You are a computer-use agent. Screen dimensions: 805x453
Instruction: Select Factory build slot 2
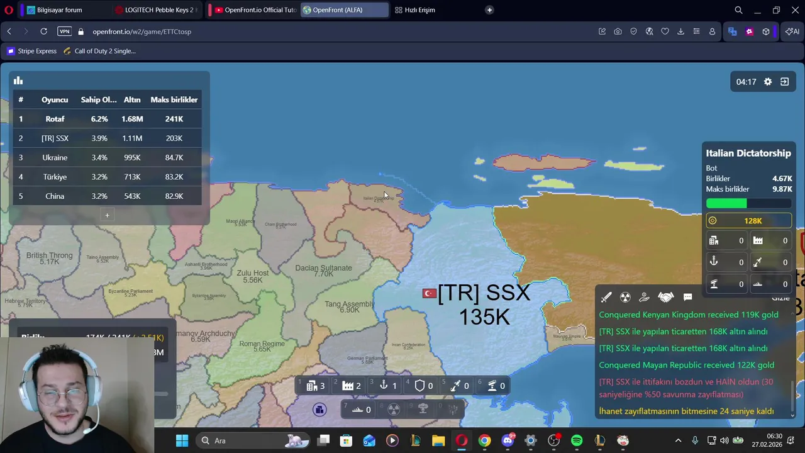coord(350,386)
